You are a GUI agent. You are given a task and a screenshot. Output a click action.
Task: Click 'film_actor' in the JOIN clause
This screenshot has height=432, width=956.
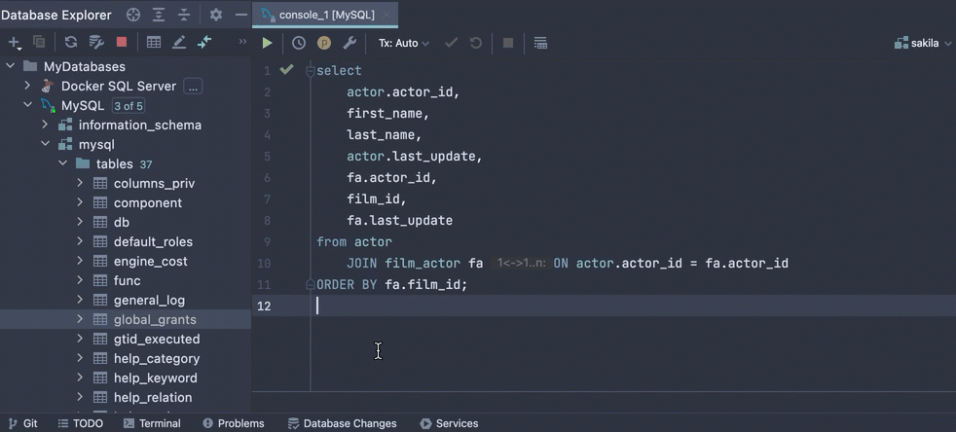pos(423,264)
